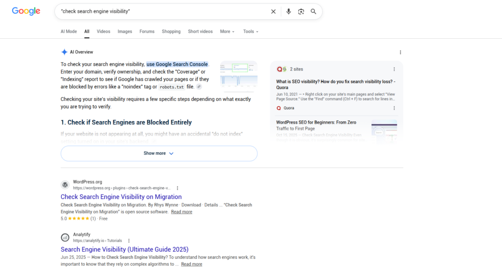The height and width of the screenshot is (270, 502).
Task: Click into the search query field
Action: (x=163, y=12)
